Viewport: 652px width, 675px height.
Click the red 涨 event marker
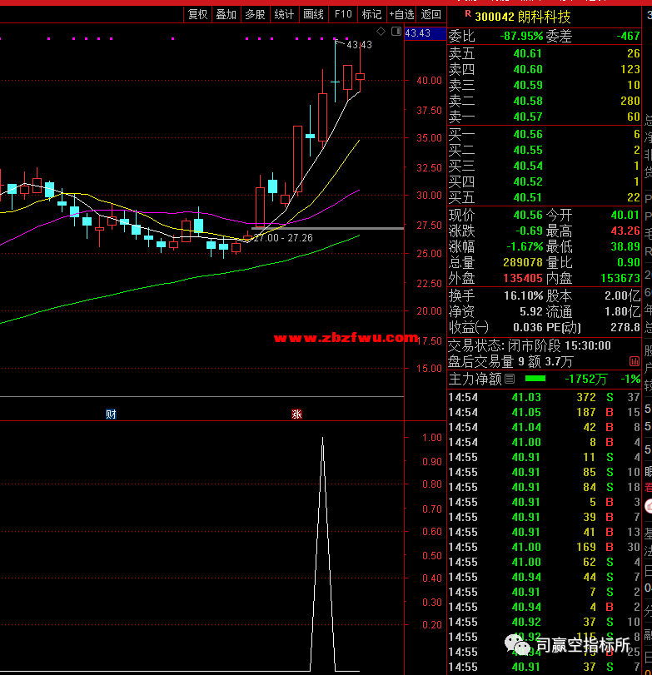pyautogui.click(x=296, y=414)
